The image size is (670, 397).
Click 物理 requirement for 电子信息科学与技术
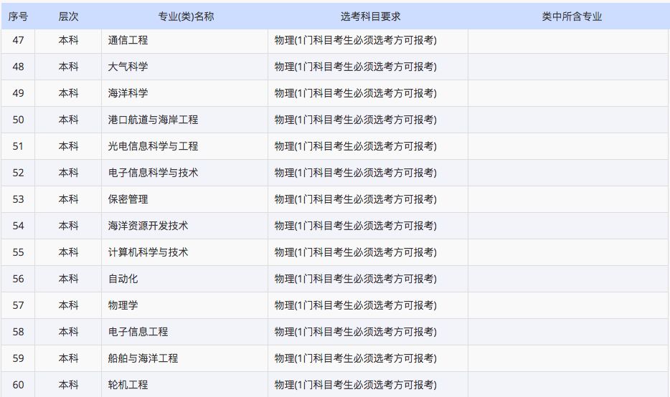(x=356, y=173)
